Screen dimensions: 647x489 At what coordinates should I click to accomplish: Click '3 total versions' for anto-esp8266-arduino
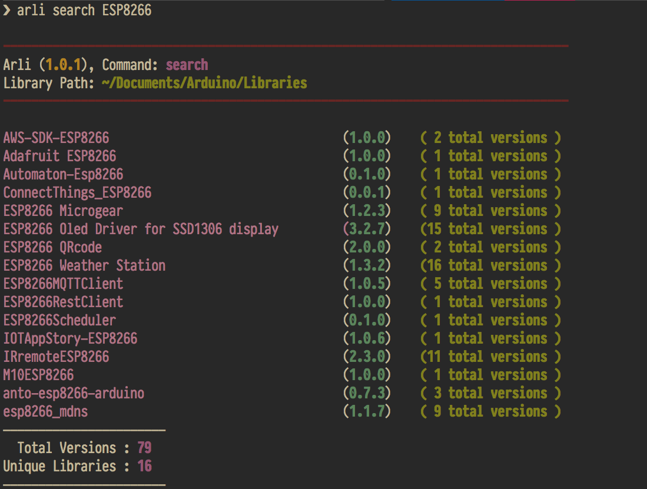pyautogui.click(x=490, y=393)
